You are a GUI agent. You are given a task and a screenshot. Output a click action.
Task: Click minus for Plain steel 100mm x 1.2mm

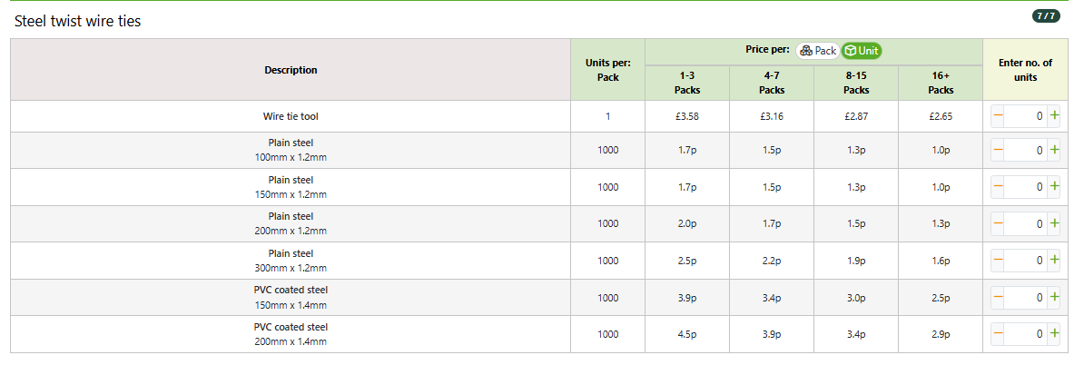tap(998, 150)
